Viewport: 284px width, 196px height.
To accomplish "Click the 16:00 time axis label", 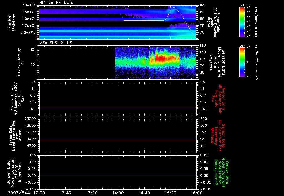I will pos(197,193).
